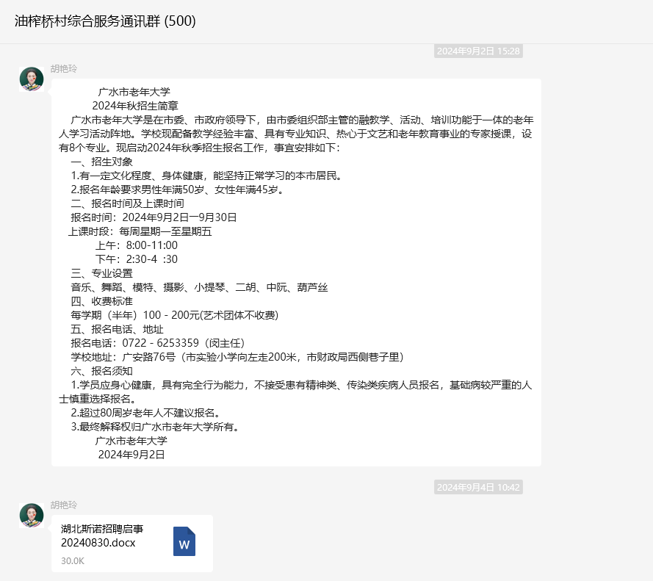Click the 胡艳玲 sender name above the long message
This screenshot has width=653, height=581.
point(64,69)
